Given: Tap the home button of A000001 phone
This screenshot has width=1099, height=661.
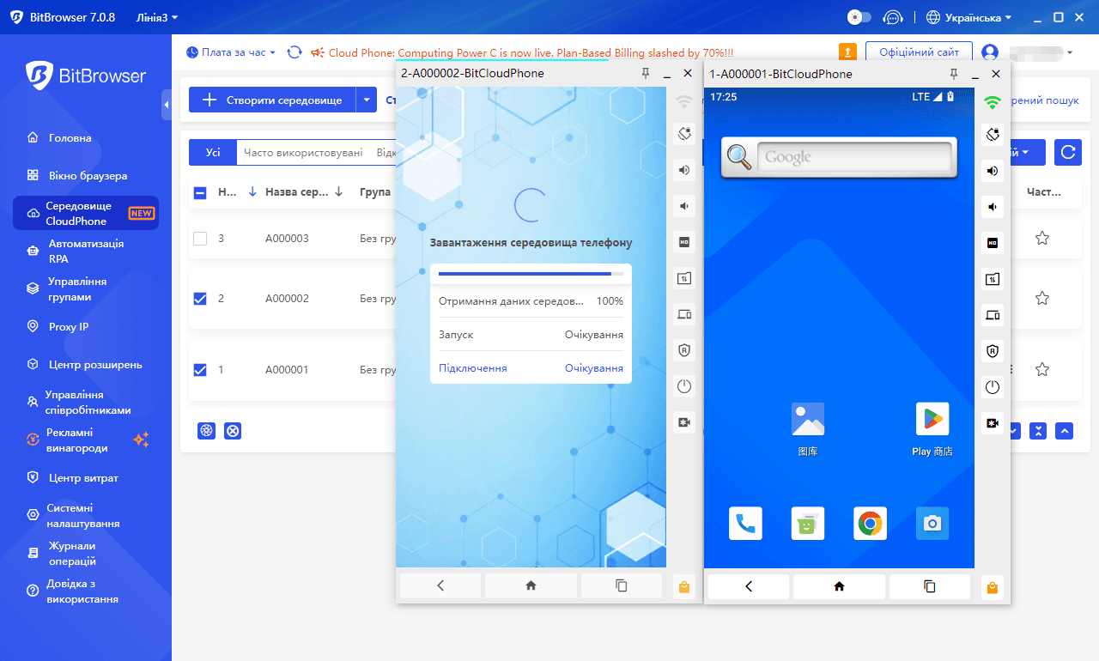Looking at the screenshot, I should [839, 586].
